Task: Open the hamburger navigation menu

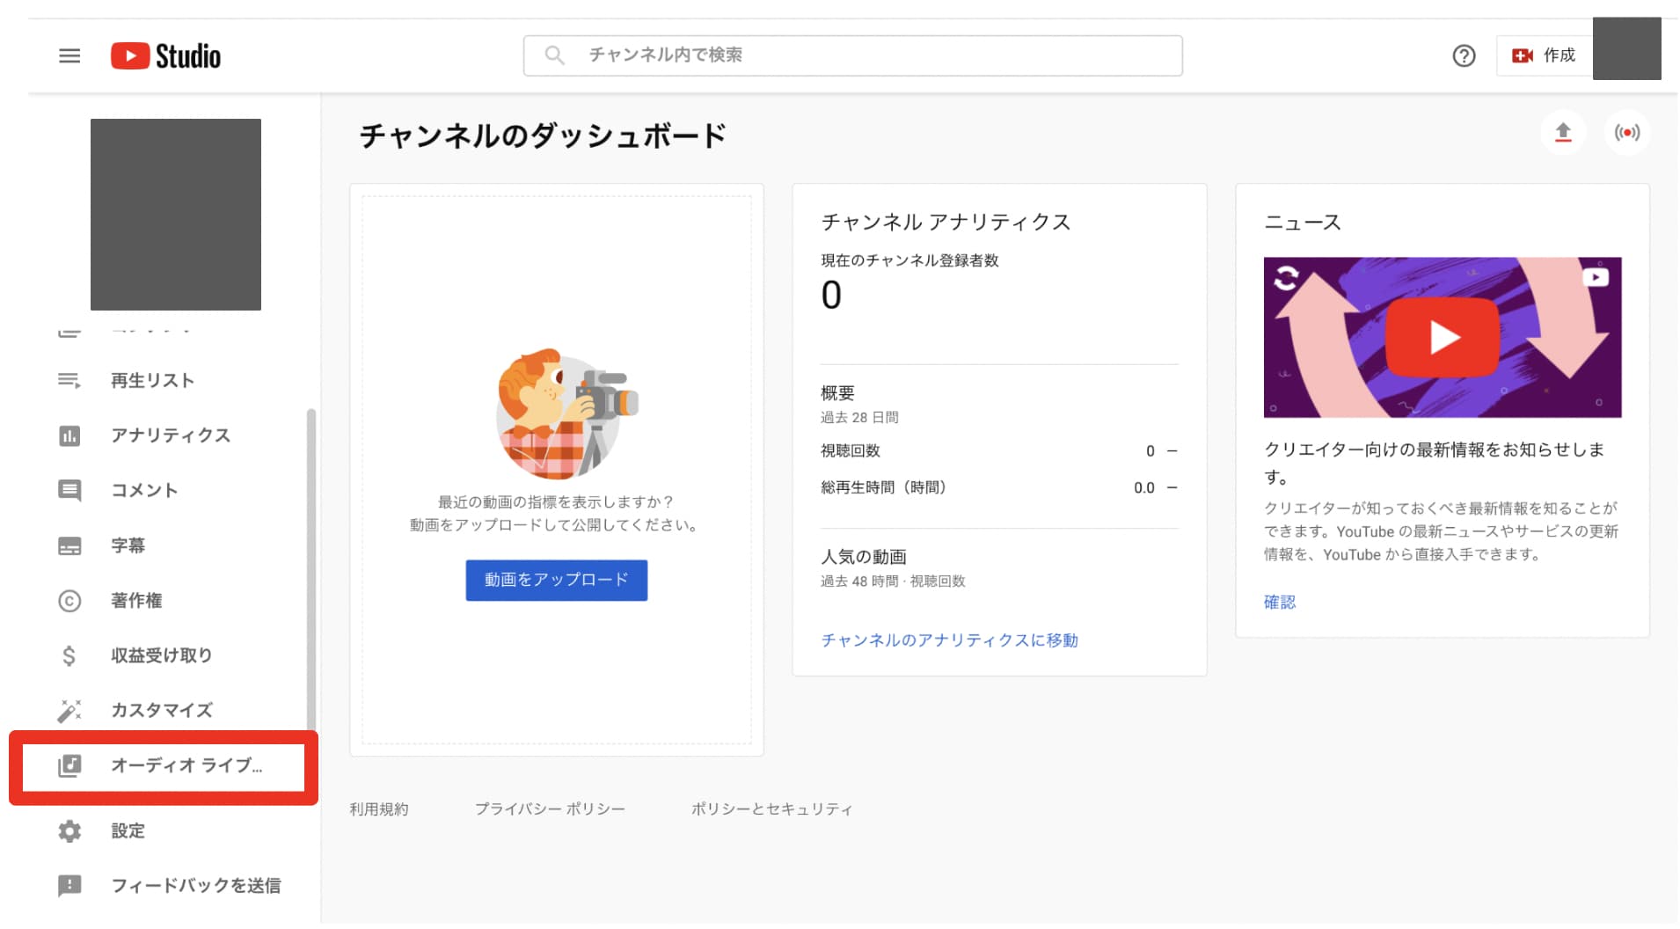Action: pos(69,56)
